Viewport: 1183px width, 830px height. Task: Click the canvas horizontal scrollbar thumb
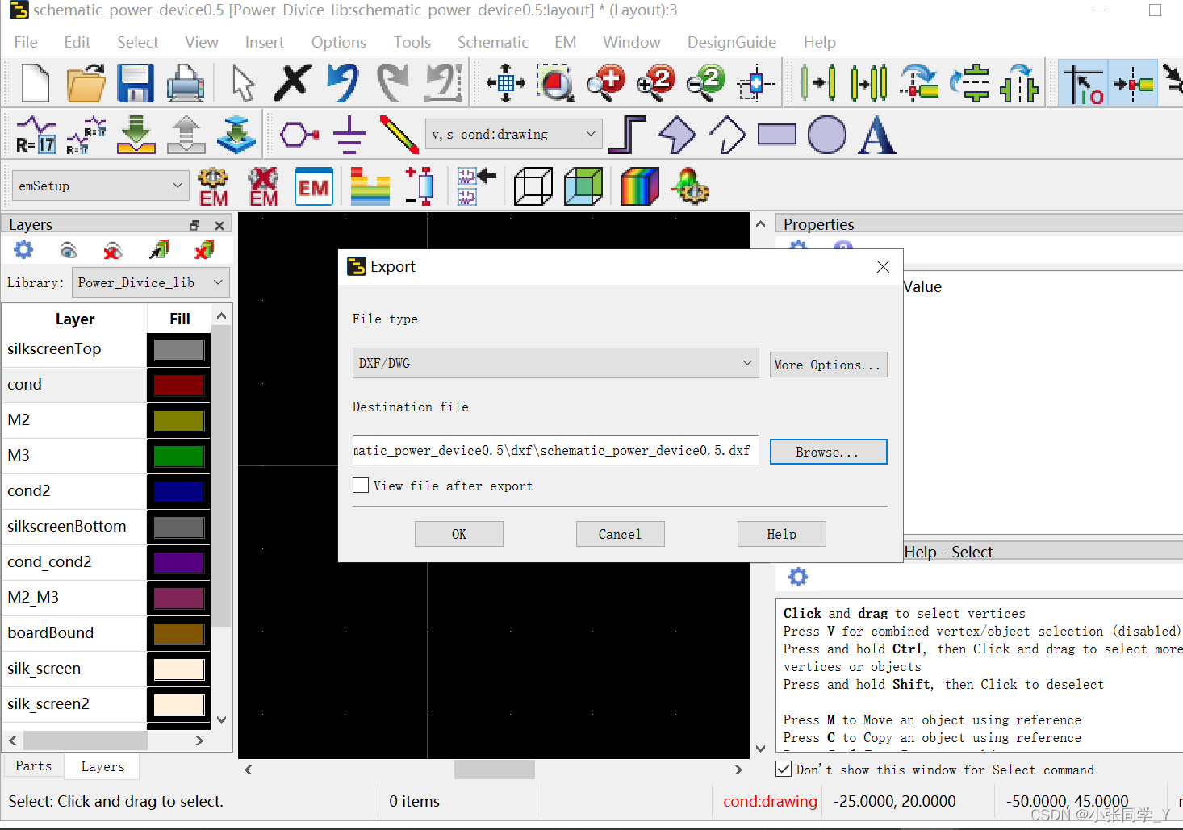pos(495,770)
